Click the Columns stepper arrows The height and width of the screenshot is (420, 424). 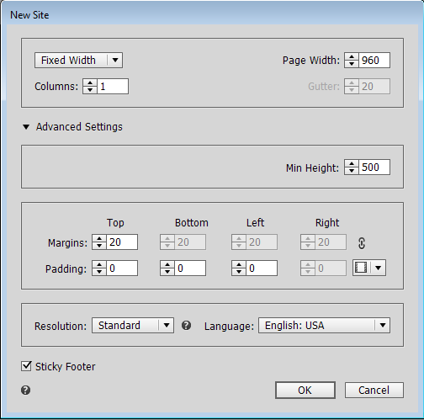pos(90,86)
